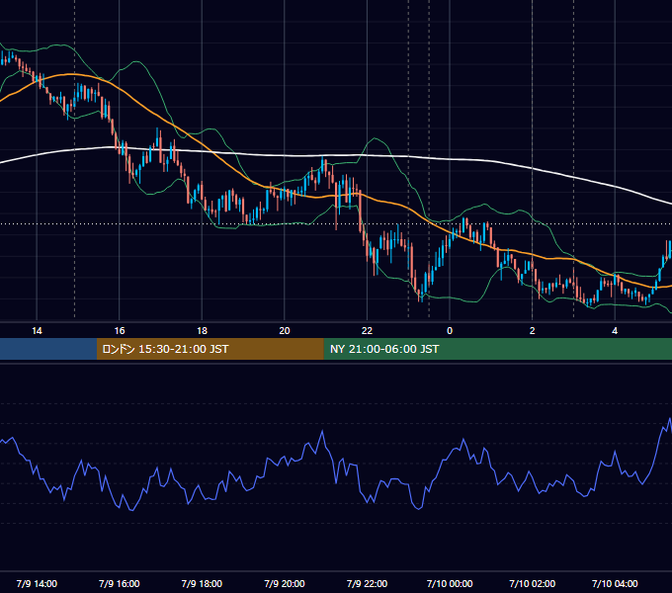Click the NY 21:00-06:00 JST session bar
Screen dimensions: 672x593
[497, 349]
